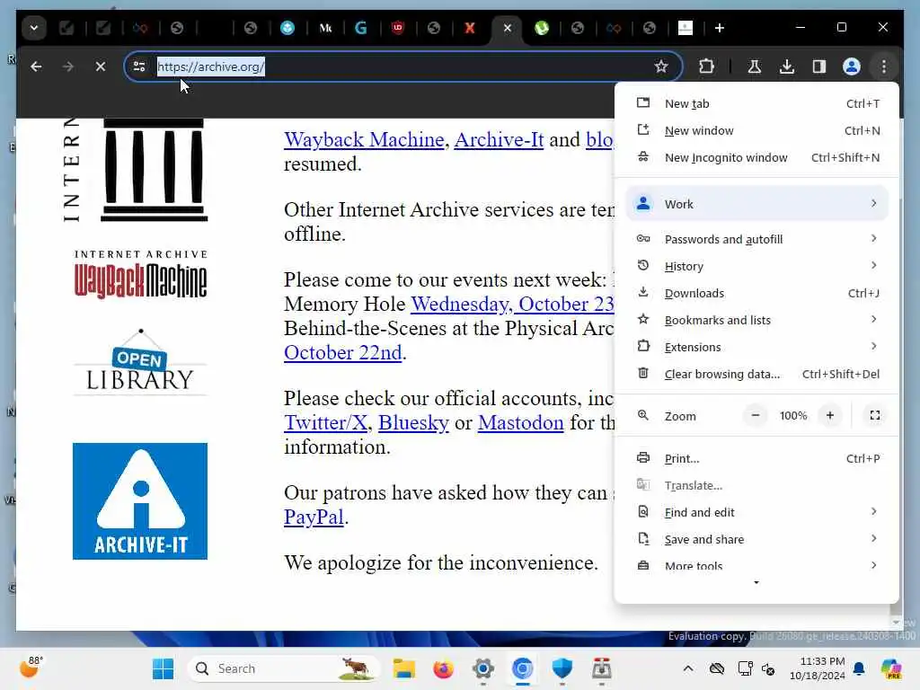Expand the Save and share submenu
Viewport: 920px width, 690px height.
[x=756, y=539]
